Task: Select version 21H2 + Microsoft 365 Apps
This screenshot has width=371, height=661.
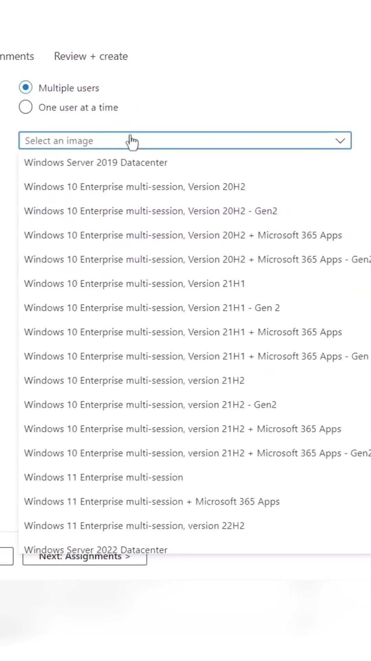Action: tap(182, 429)
